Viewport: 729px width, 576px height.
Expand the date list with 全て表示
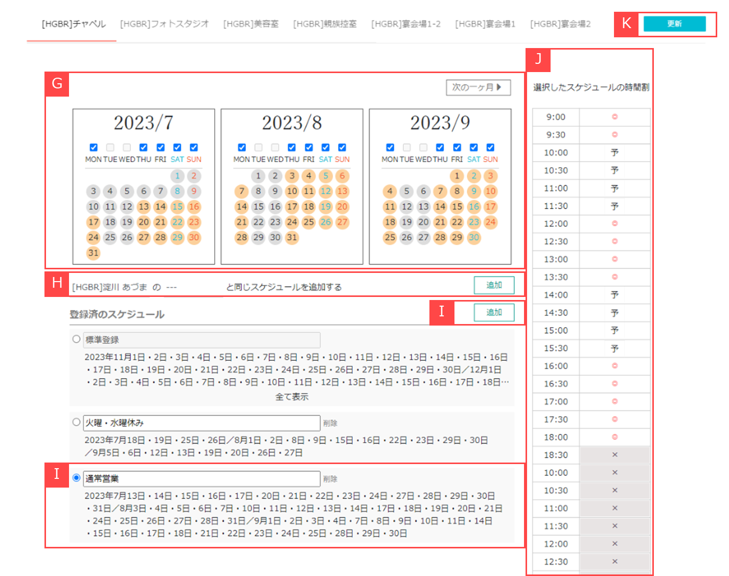pyautogui.click(x=292, y=397)
